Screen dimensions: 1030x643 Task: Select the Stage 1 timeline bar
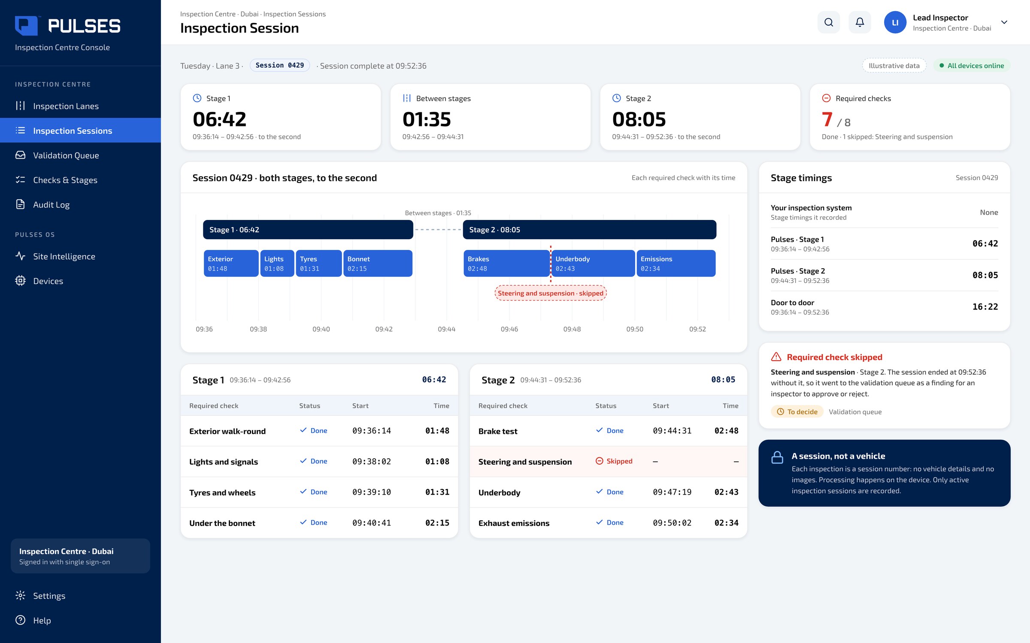coord(308,230)
